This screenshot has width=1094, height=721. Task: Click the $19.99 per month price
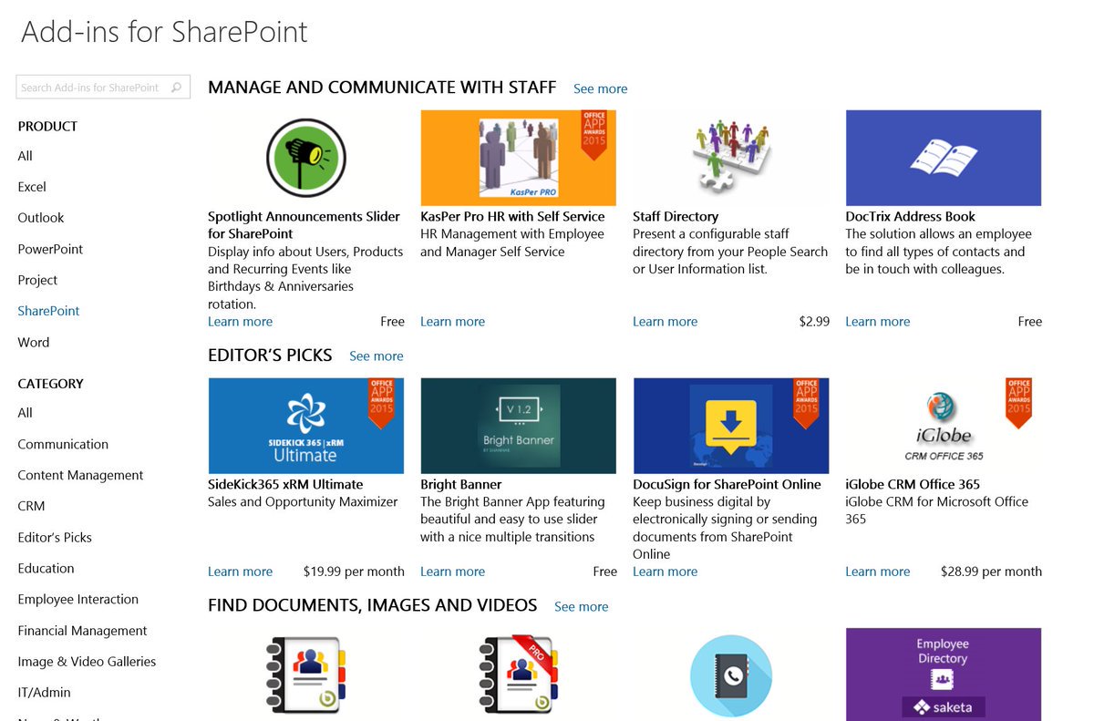pyautogui.click(x=354, y=572)
